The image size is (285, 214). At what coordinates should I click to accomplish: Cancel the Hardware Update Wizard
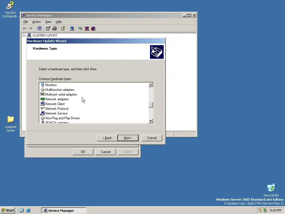pyautogui.click(x=152, y=138)
